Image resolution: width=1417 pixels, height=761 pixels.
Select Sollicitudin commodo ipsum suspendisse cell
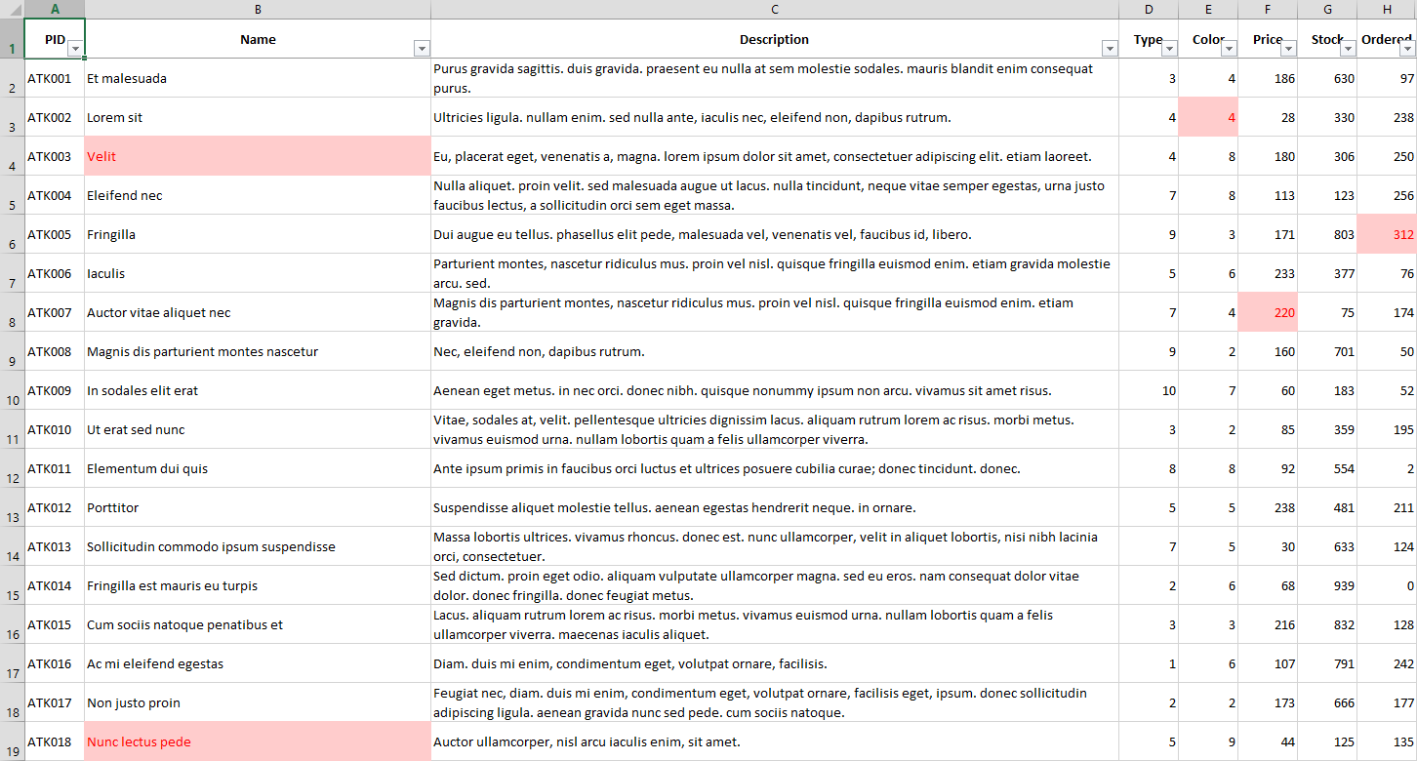pyautogui.click(x=258, y=546)
